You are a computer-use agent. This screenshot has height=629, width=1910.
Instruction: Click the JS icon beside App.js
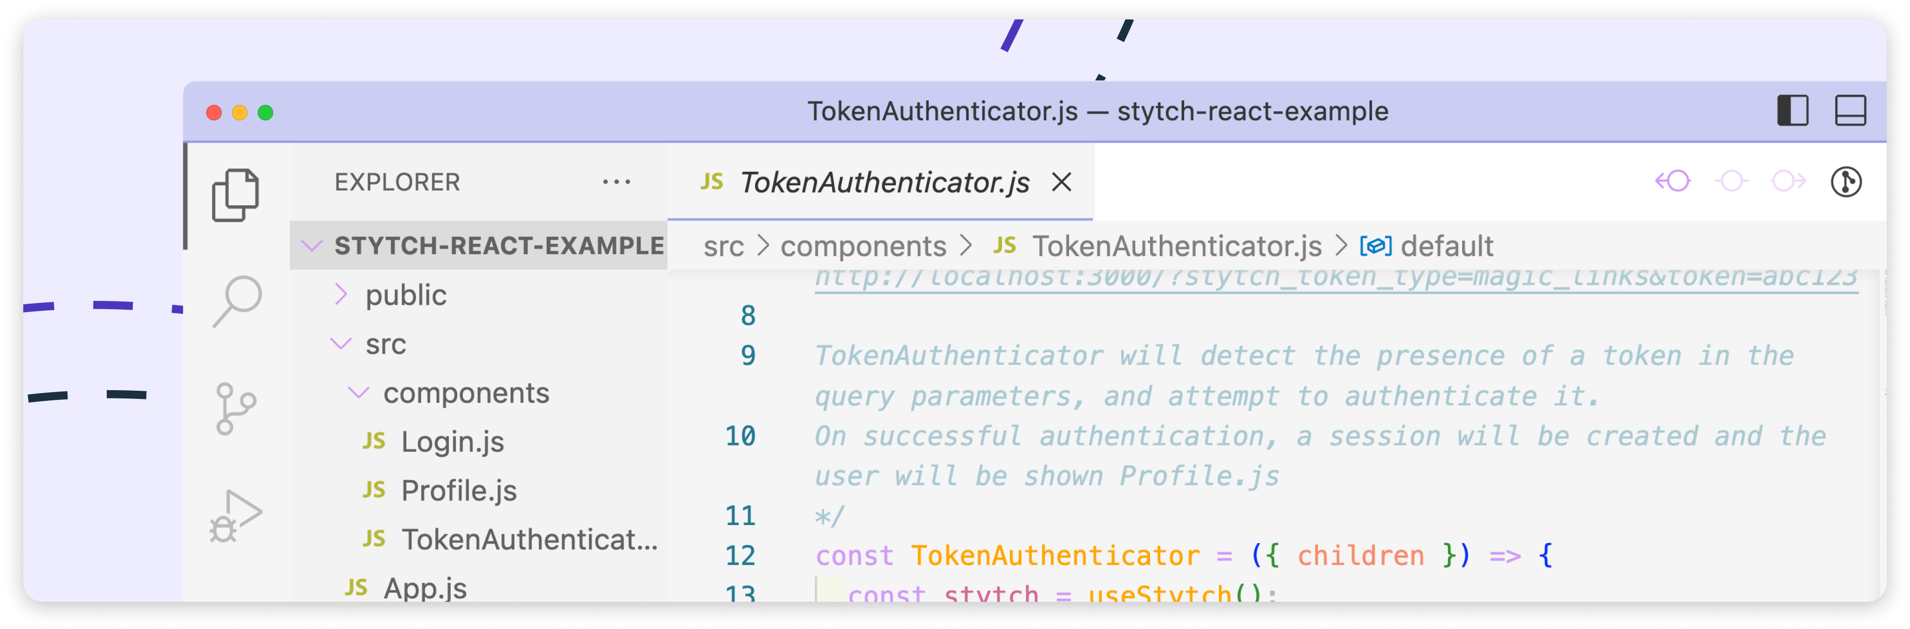pos(356,588)
